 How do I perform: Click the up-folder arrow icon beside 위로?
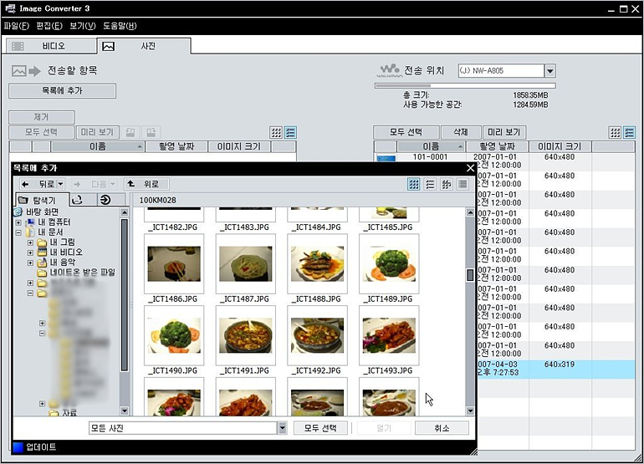(131, 184)
